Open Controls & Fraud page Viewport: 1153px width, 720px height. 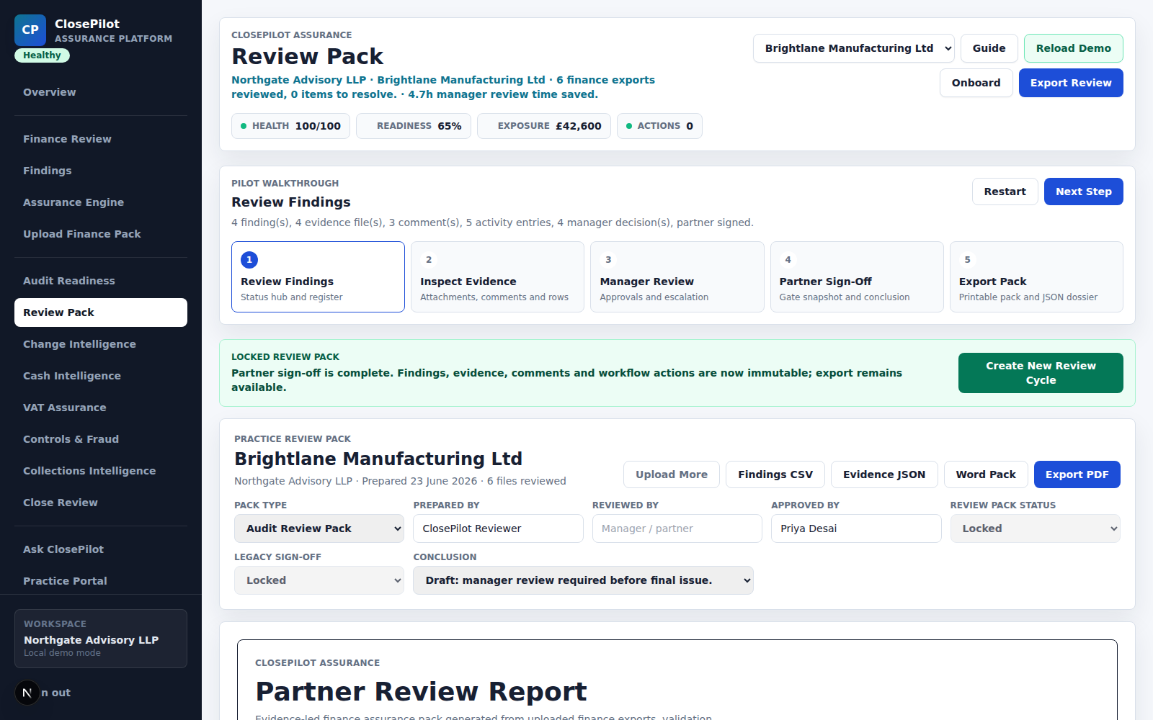101,439
